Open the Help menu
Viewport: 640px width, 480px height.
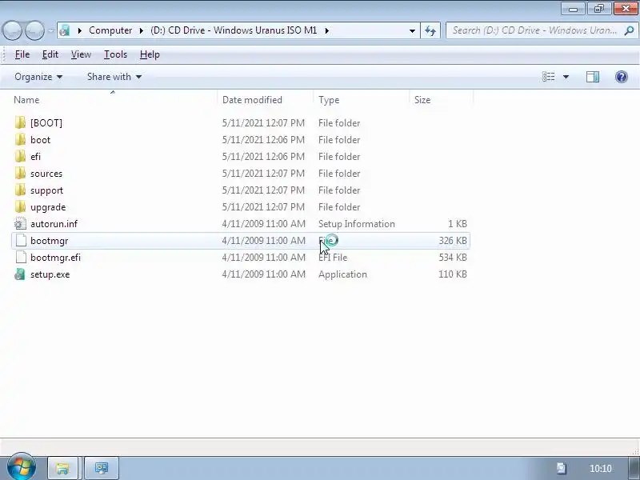coord(150,54)
